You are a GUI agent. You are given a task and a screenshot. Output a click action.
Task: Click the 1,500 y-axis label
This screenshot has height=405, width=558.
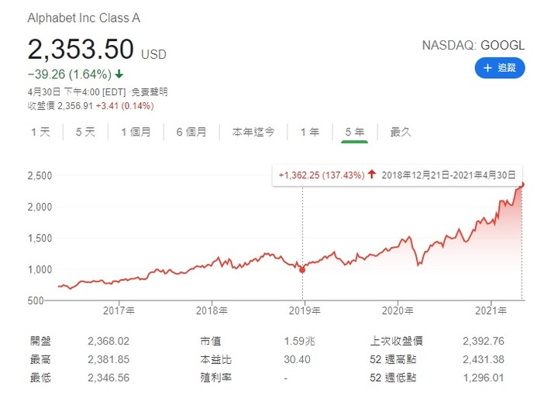(40, 239)
